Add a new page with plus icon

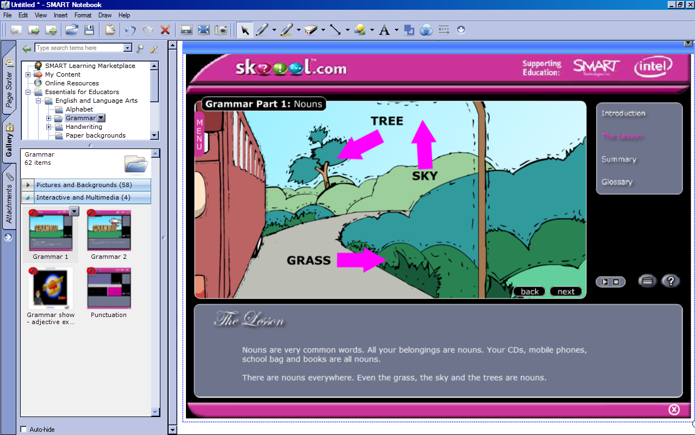point(51,30)
